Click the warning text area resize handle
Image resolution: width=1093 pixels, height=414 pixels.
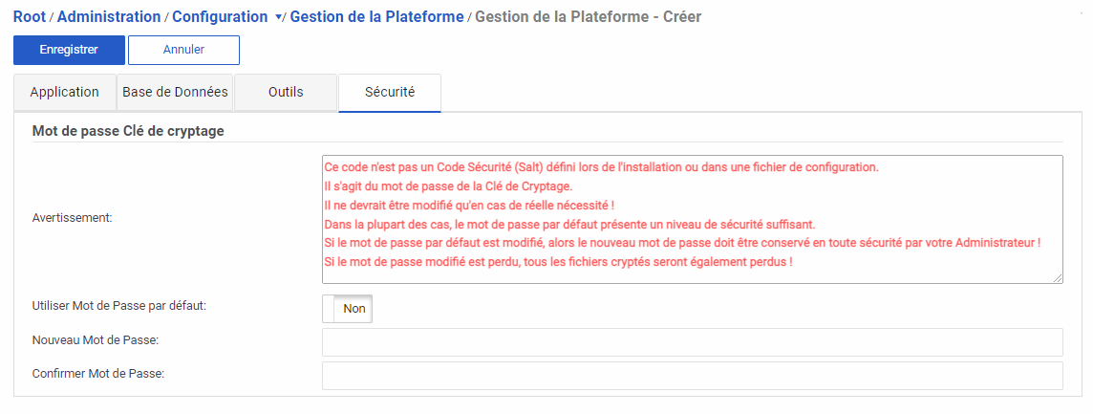[x=1059, y=279]
